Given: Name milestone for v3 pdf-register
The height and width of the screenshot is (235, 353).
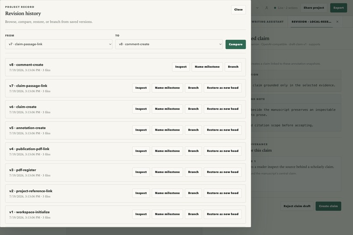Looking at the screenshot, I should click(167, 172).
